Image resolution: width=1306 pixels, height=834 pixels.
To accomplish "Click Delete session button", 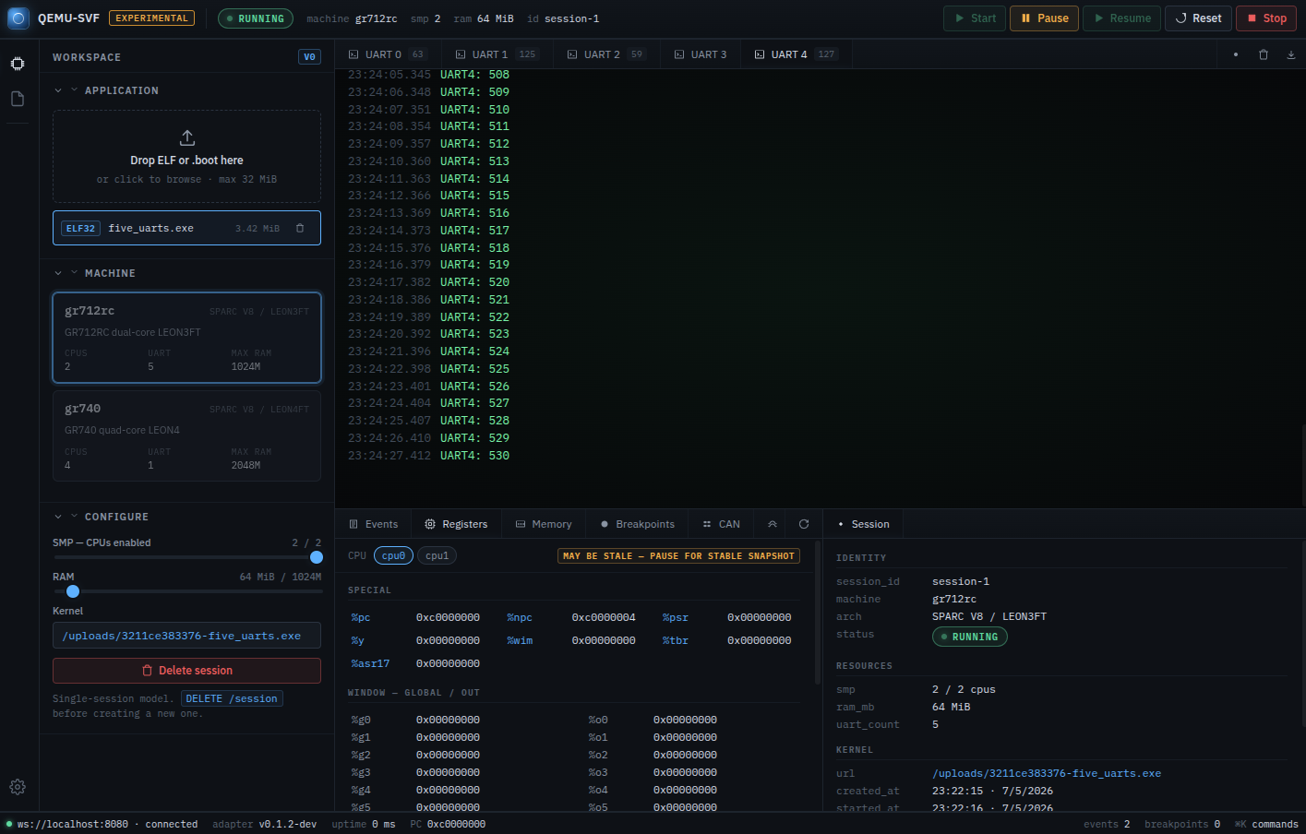I will click(186, 671).
